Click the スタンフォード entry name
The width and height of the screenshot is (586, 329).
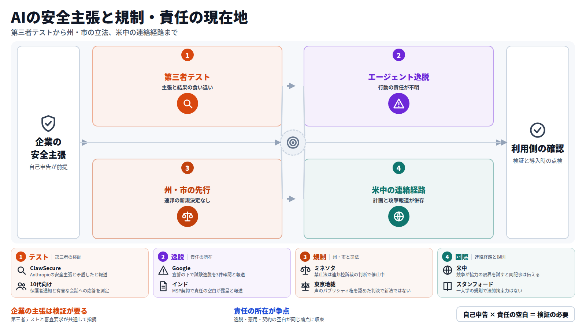click(475, 284)
